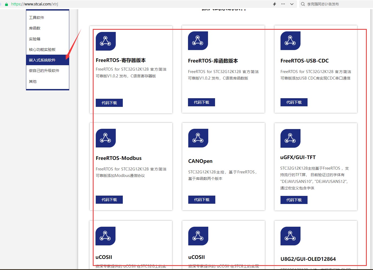Download code for CANOpen
The height and width of the screenshot is (270, 373).
[x=202, y=200]
